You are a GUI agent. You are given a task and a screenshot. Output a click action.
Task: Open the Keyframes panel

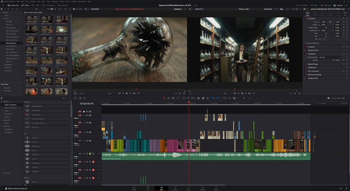click(63, 5)
